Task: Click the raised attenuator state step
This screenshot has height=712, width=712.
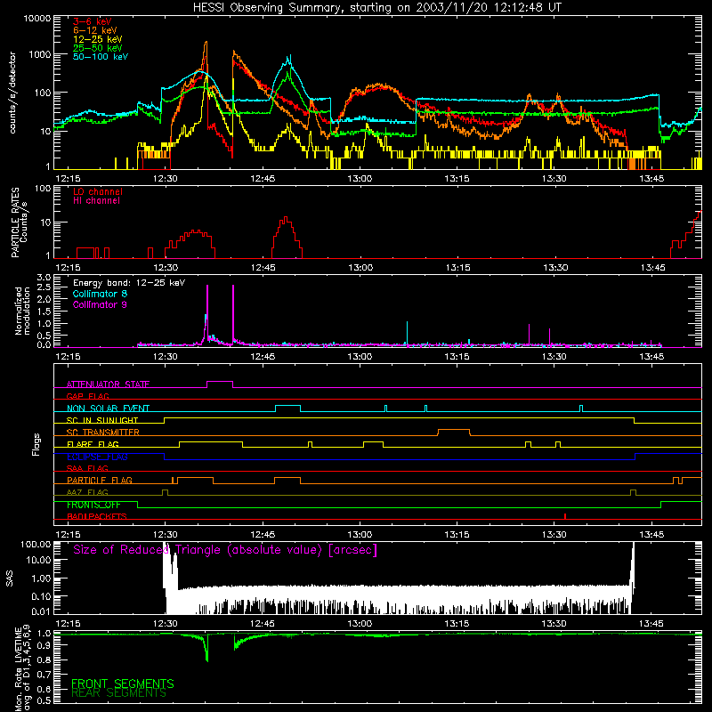Action: pyautogui.click(x=220, y=382)
